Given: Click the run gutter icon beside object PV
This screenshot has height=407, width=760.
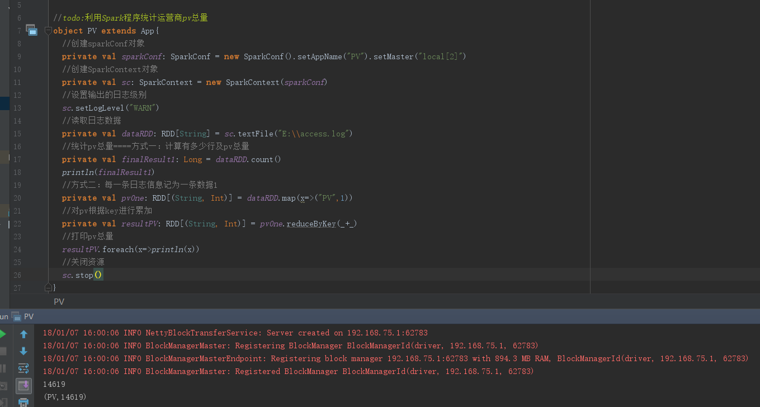Looking at the screenshot, I should pyautogui.click(x=31, y=30).
